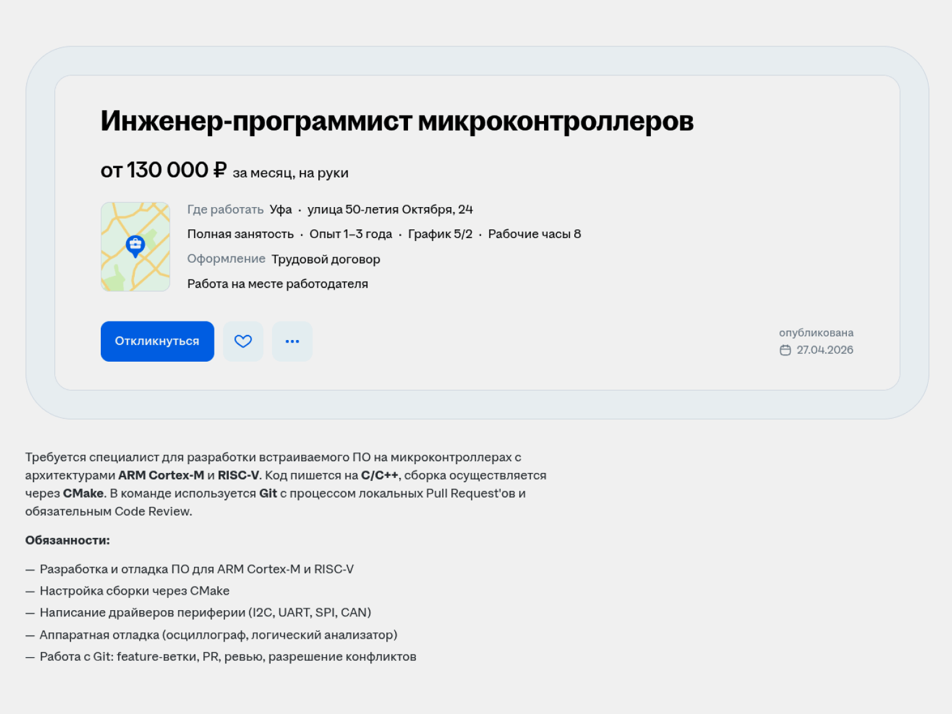Click the Откликнуться button
The width and height of the screenshot is (952, 714).
coord(157,341)
